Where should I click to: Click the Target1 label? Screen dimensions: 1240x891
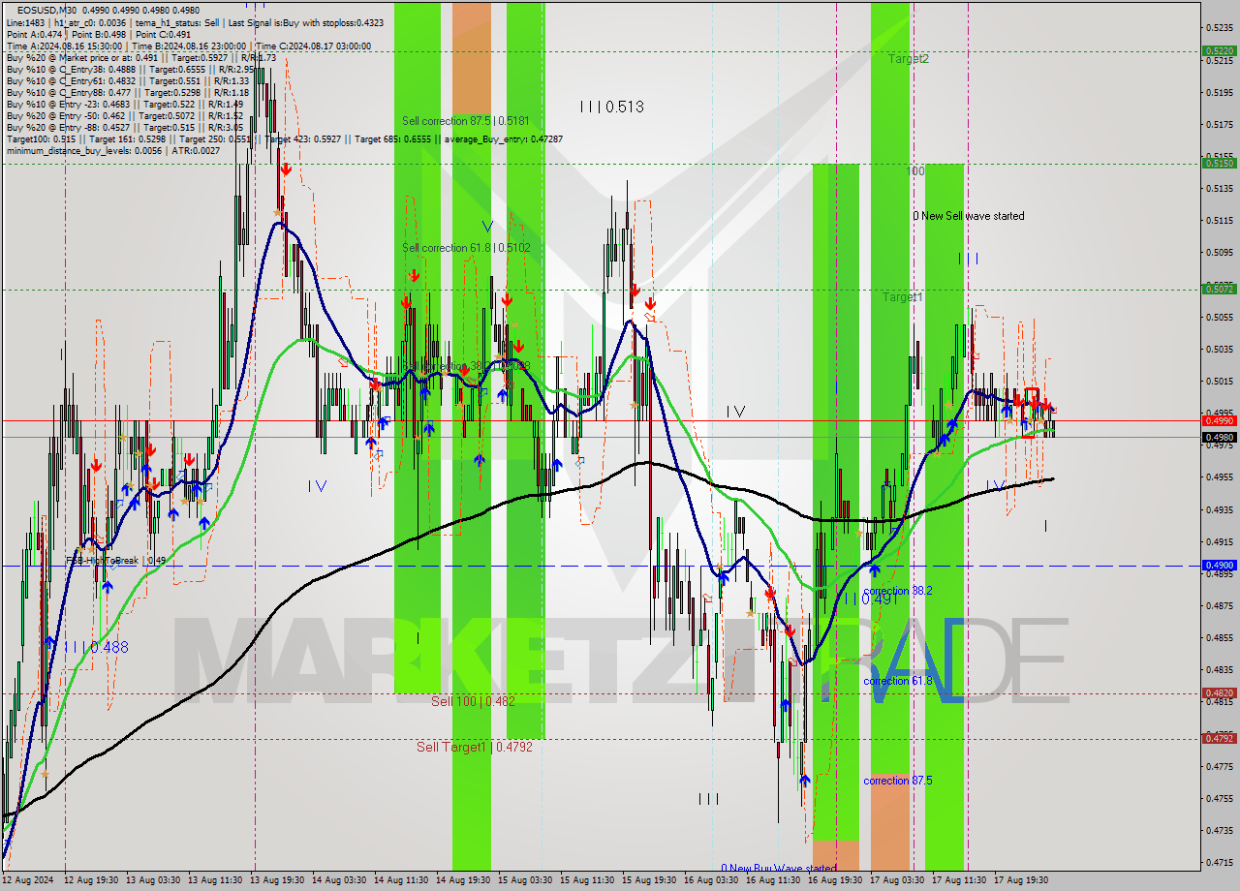901,297
